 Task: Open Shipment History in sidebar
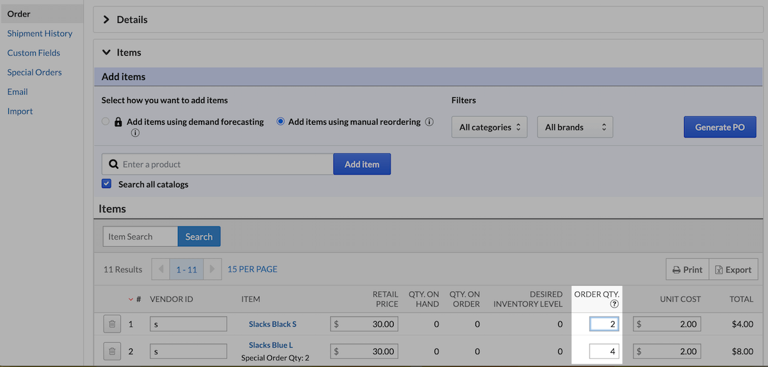40,33
